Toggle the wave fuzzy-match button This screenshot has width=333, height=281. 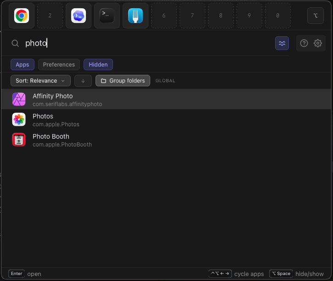click(x=282, y=43)
